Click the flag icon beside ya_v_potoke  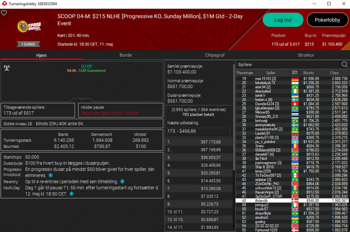click(x=295, y=142)
